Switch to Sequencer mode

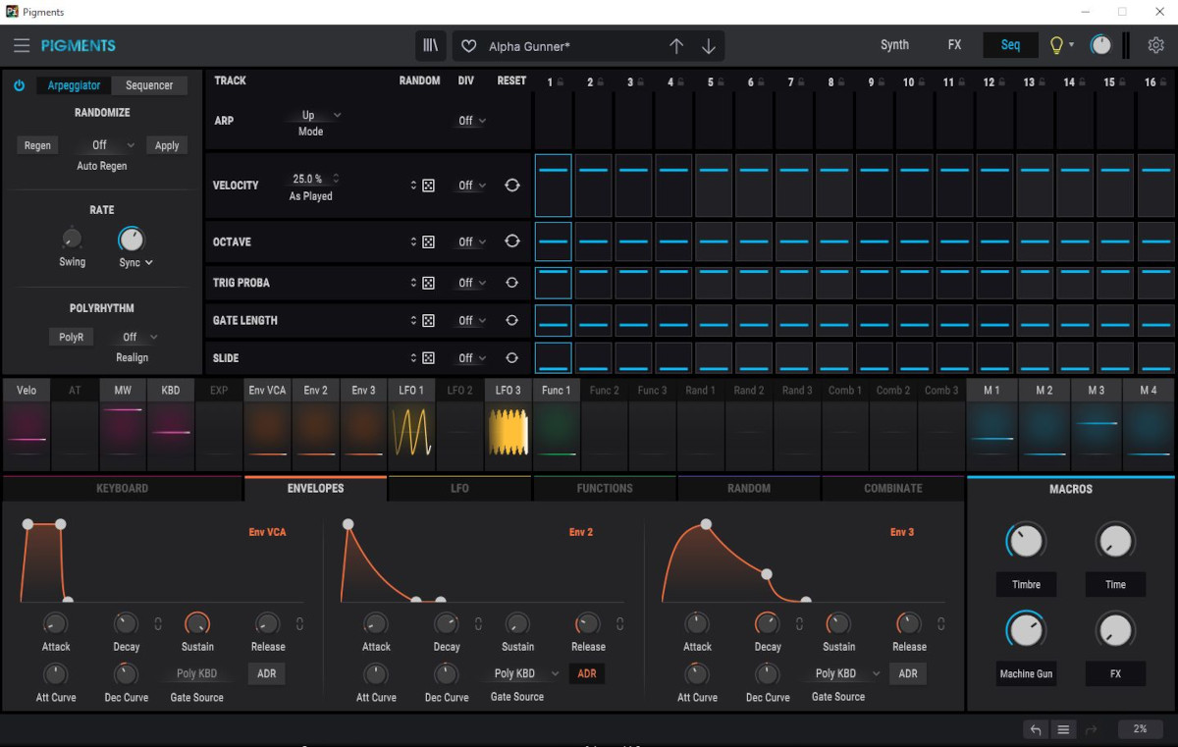click(x=149, y=85)
